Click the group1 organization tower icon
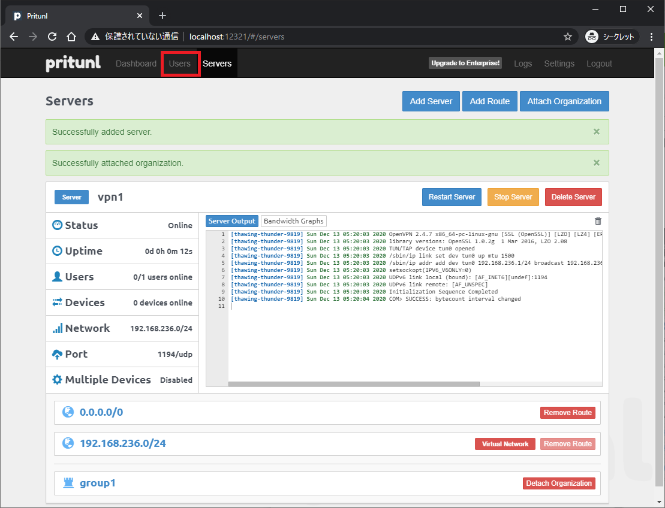The image size is (665, 508). (x=68, y=483)
